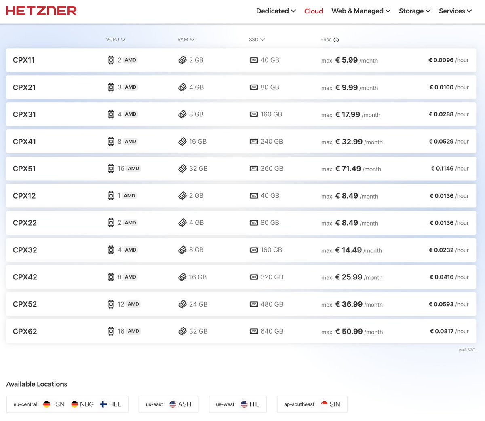Click the NBG location with German flag

tap(82, 404)
